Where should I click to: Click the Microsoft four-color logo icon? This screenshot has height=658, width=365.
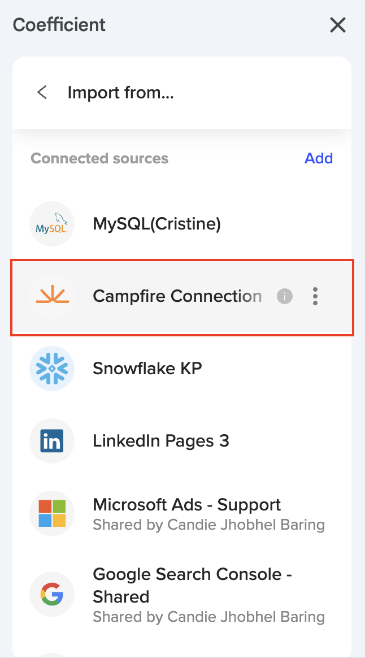[52, 513]
